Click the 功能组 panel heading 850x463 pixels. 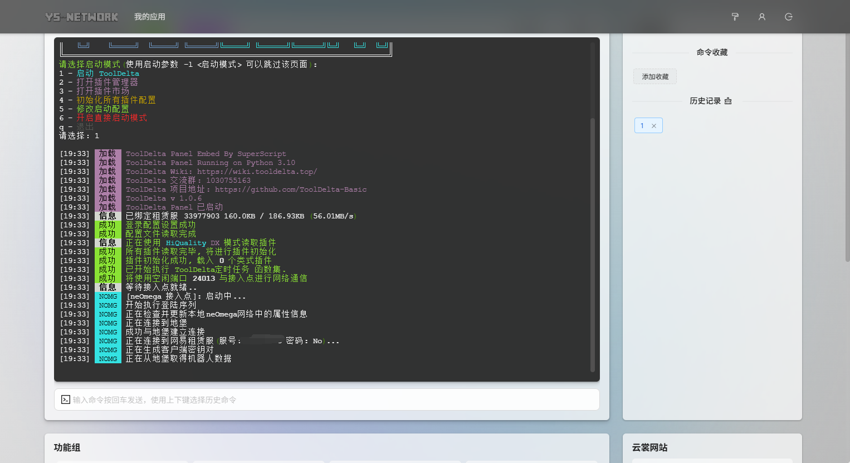click(67, 447)
